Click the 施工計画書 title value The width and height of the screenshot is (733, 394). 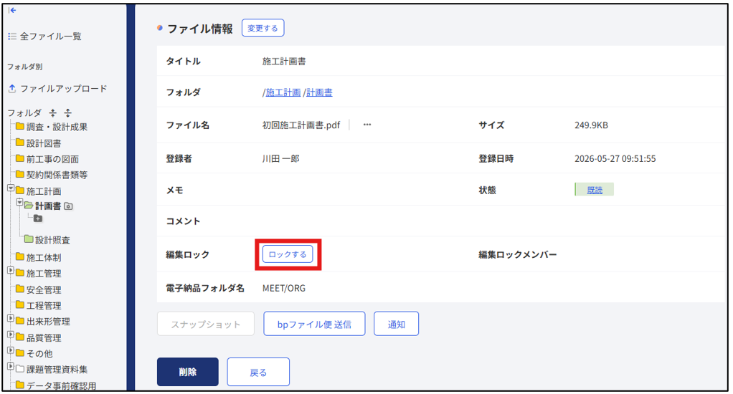[284, 61]
